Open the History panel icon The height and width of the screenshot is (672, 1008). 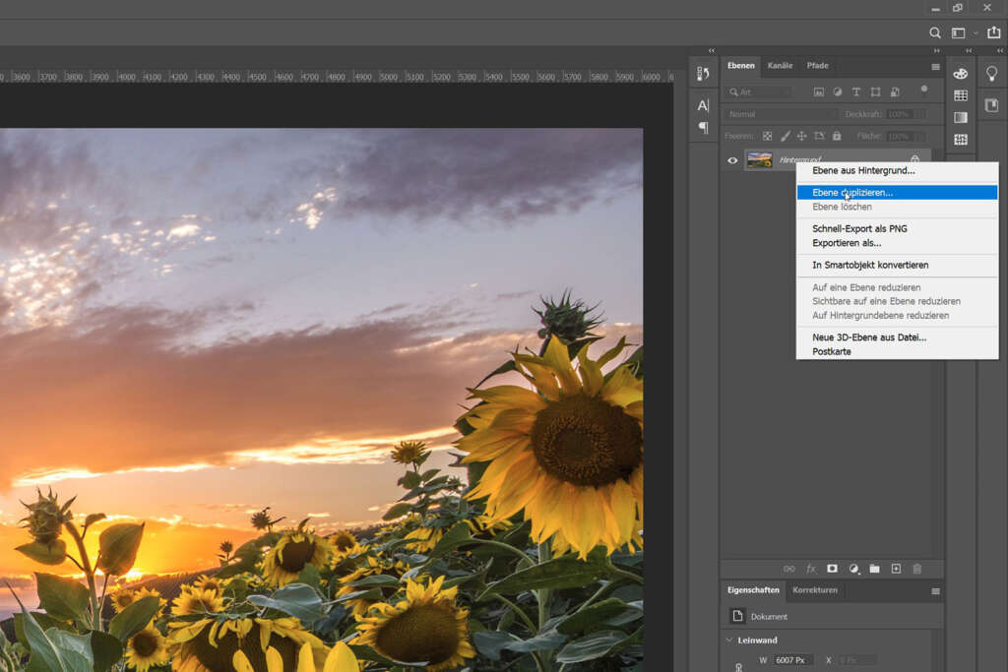coord(703,74)
